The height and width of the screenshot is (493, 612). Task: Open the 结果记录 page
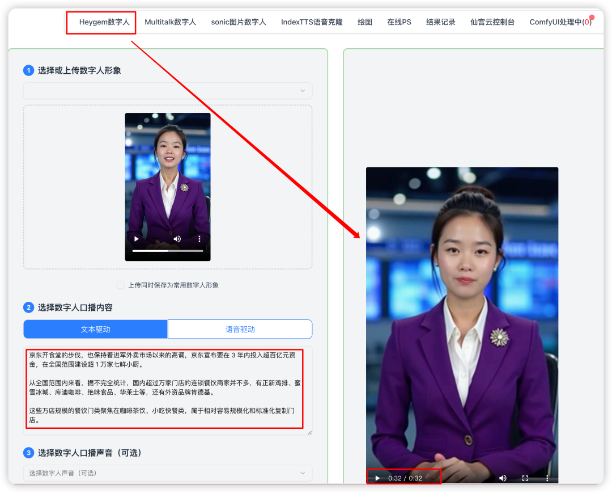[441, 22]
